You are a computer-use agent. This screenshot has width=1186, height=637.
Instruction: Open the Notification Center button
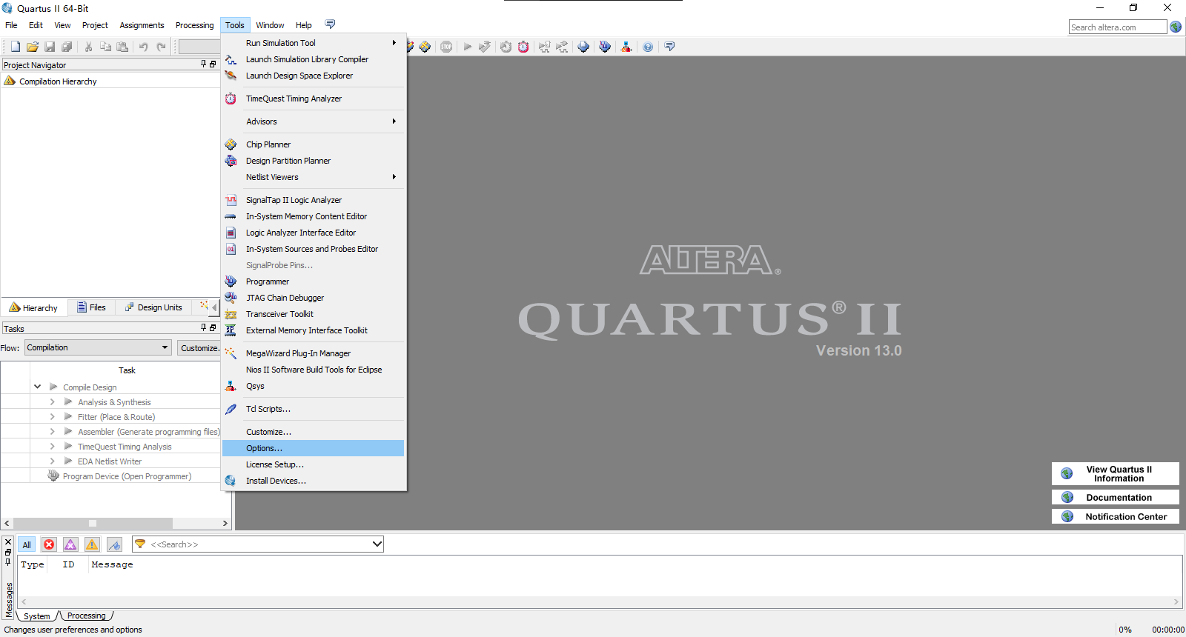point(1116,516)
